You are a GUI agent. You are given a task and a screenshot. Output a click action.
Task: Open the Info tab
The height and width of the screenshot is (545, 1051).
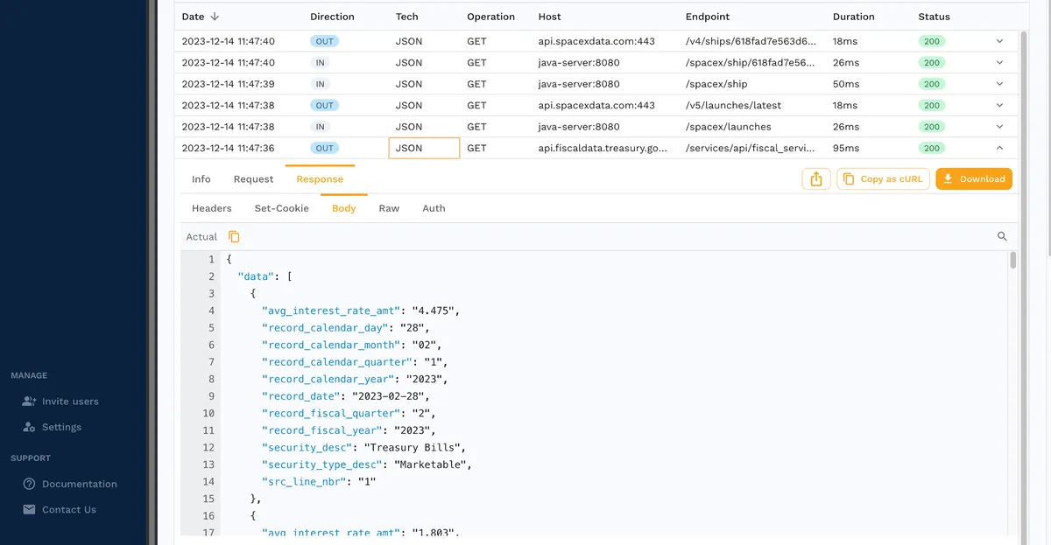tap(201, 179)
